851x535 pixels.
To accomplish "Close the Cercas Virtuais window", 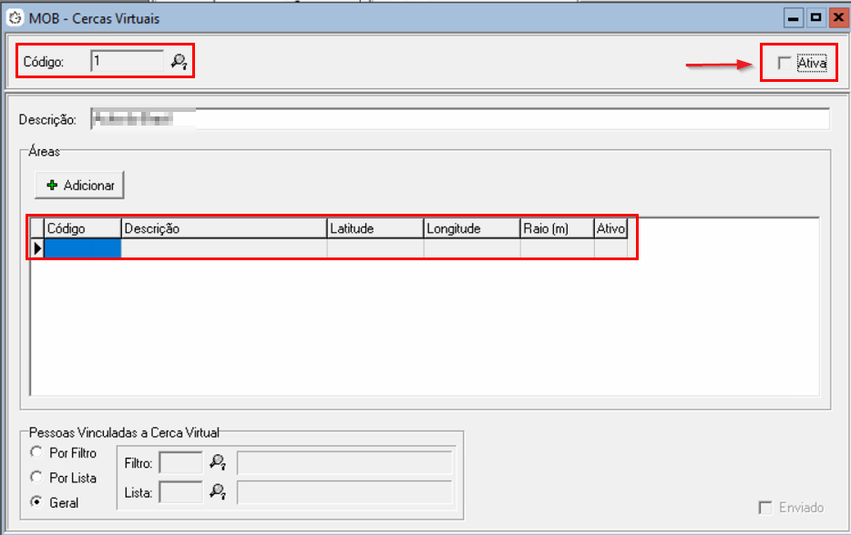I will [836, 17].
